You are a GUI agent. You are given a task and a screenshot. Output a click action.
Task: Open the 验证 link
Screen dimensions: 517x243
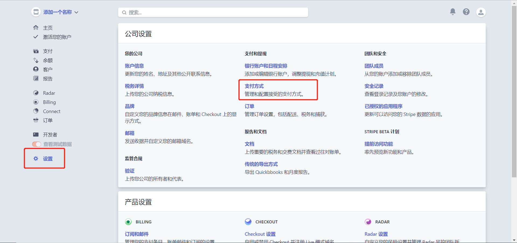[130, 171]
